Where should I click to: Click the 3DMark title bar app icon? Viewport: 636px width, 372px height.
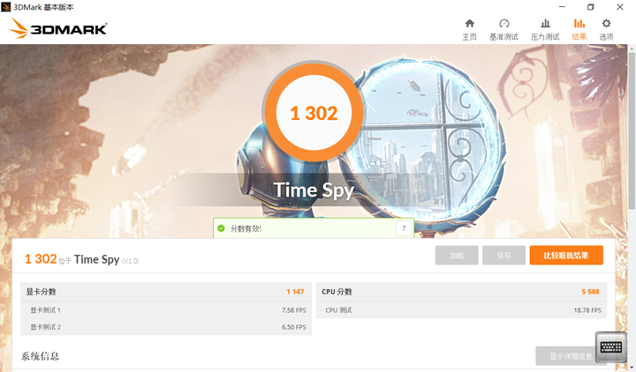click(5, 7)
